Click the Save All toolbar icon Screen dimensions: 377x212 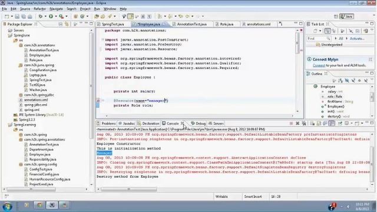tap(24, 16)
